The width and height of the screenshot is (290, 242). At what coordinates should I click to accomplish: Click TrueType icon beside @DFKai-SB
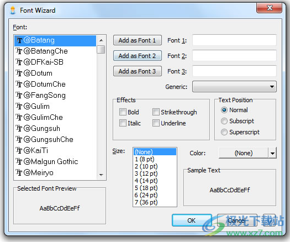(19, 62)
